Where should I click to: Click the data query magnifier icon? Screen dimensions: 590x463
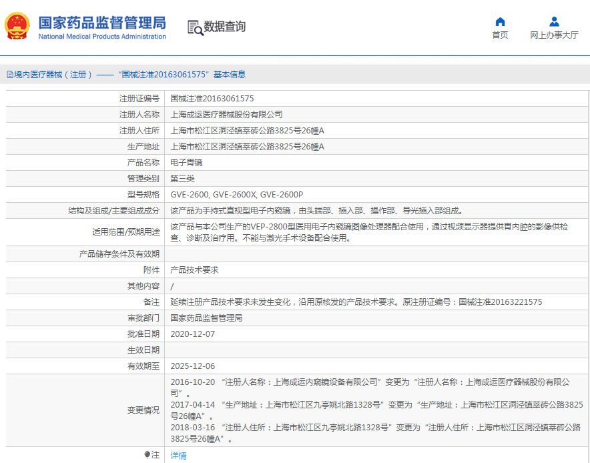[x=195, y=27]
